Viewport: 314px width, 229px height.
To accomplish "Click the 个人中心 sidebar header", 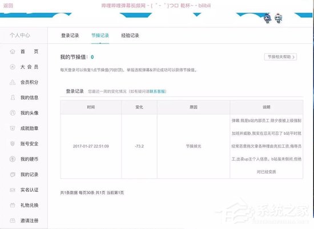I will click(20, 35).
